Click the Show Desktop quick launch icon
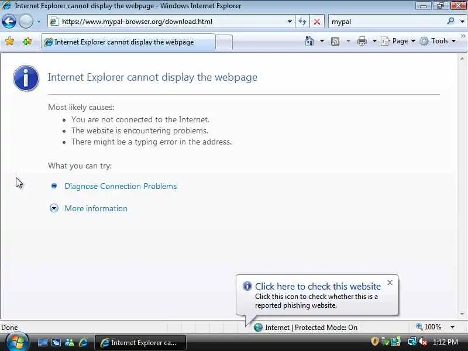The width and height of the screenshot is (468, 351). click(x=42, y=342)
